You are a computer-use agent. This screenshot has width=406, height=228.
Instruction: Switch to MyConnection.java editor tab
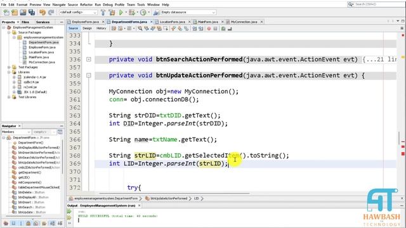[244, 22]
